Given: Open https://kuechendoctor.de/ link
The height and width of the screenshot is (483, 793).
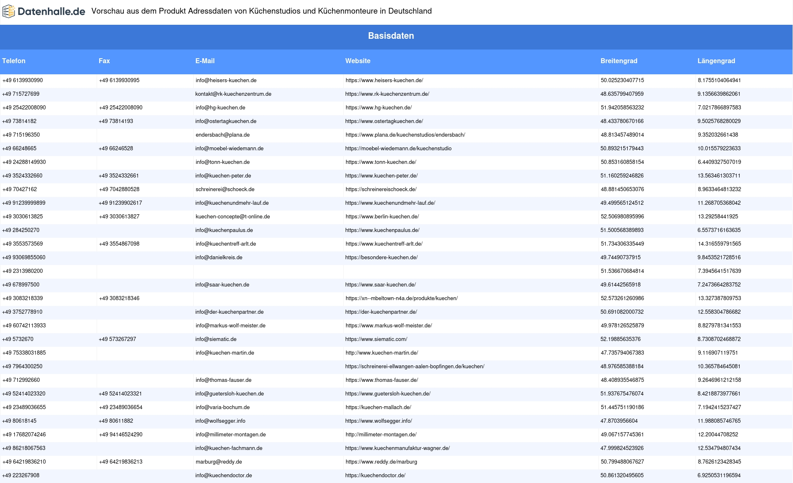Looking at the screenshot, I should (375, 476).
